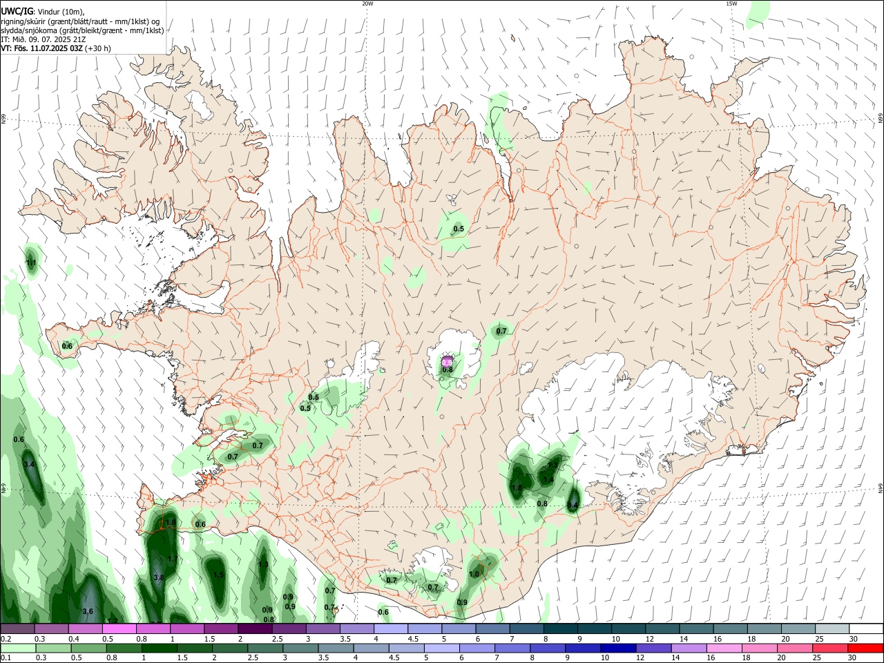Image resolution: width=884 pixels, height=663 pixels.
Task: Click the slate blue 6–7 snow swatch
Action: 492,629
